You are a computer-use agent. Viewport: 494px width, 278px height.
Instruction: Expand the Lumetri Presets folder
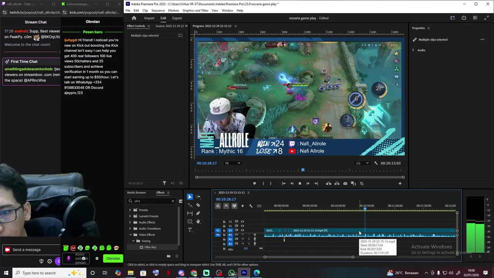click(x=130, y=216)
